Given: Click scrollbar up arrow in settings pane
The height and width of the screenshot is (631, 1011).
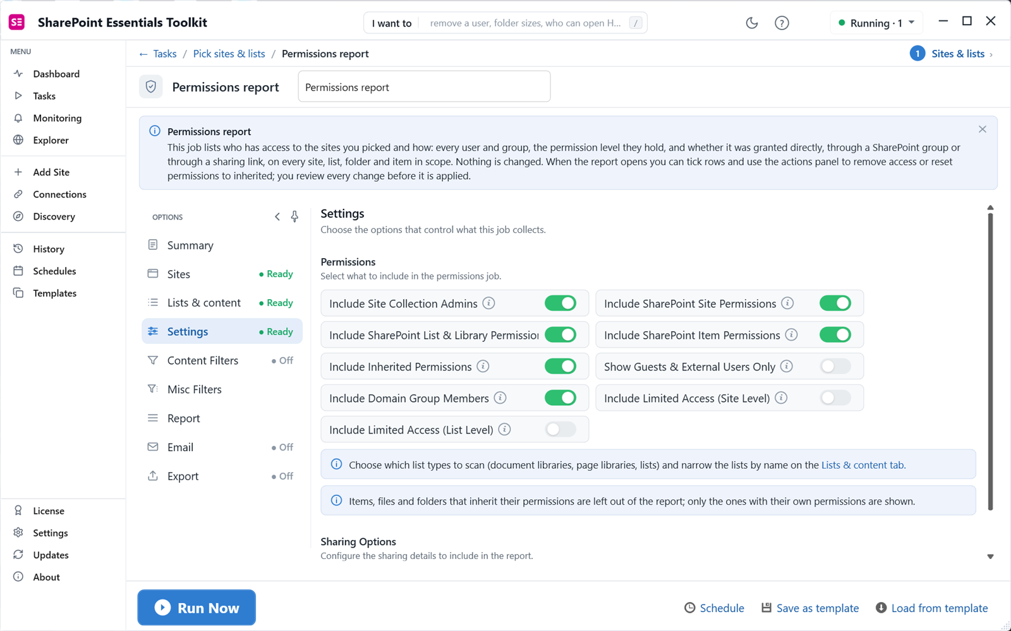Looking at the screenshot, I should click(990, 208).
